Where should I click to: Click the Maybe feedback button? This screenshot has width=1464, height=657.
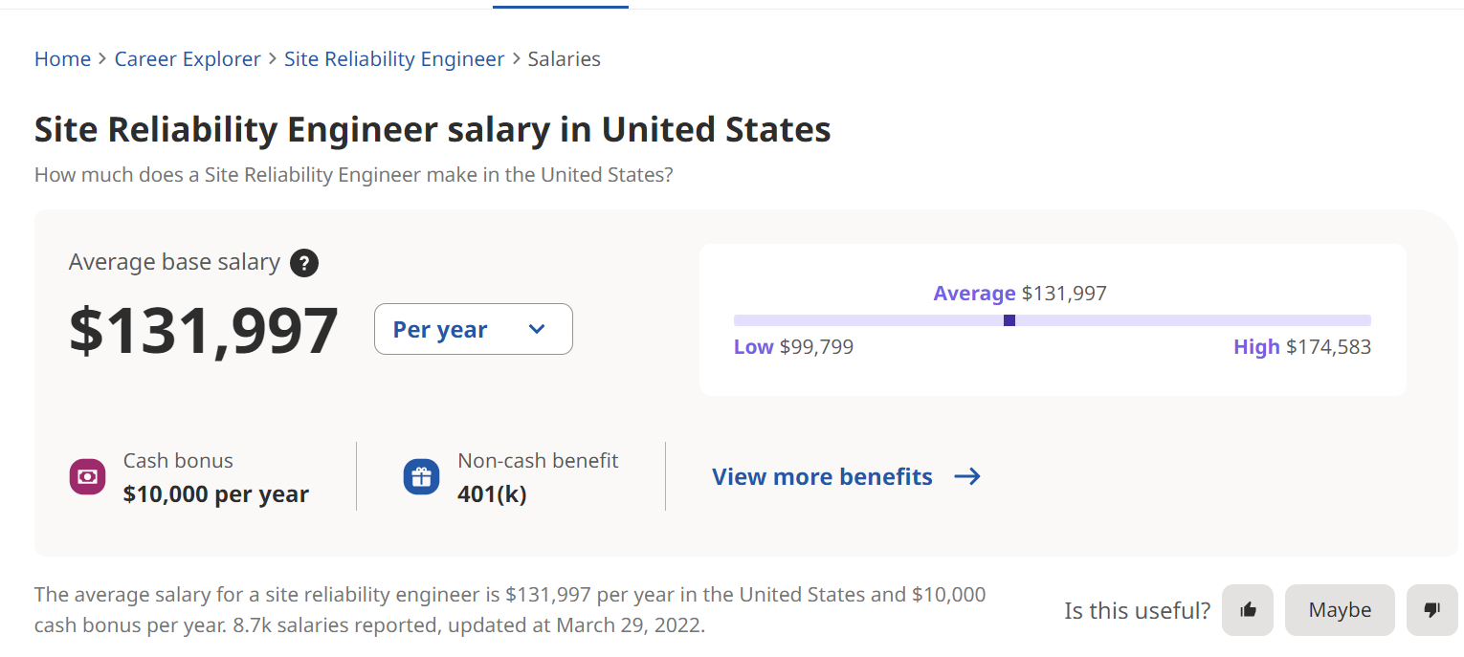tap(1340, 610)
